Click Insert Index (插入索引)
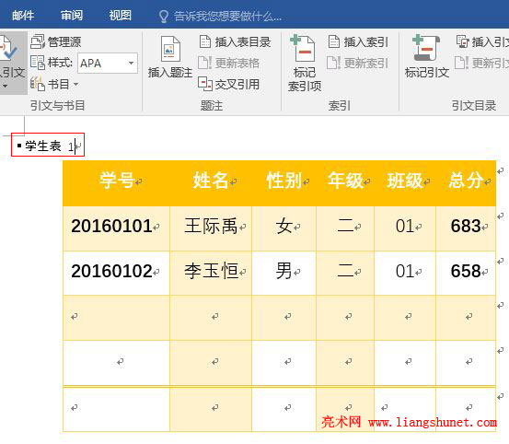The height and width of the screenshot is (444, 509). [x=358, y=41]
